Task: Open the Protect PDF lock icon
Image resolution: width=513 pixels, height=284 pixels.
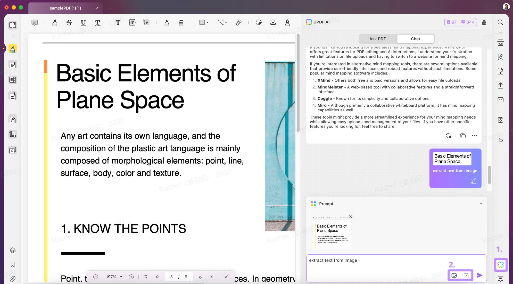Action: (x=500, y=71)
